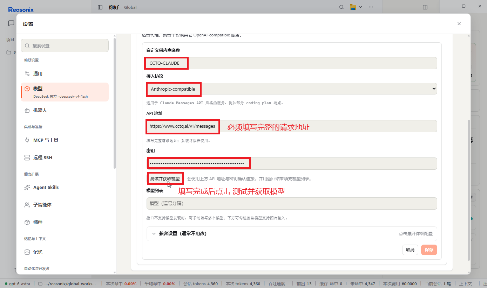The height and width of the screenshot is (288, 487).
Task: Open the three-dots more menu in header
Action: [371, 7]
